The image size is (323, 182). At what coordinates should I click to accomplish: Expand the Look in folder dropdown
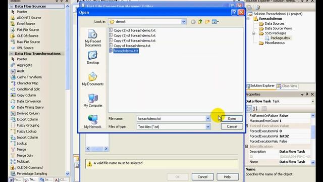[183, 22]
